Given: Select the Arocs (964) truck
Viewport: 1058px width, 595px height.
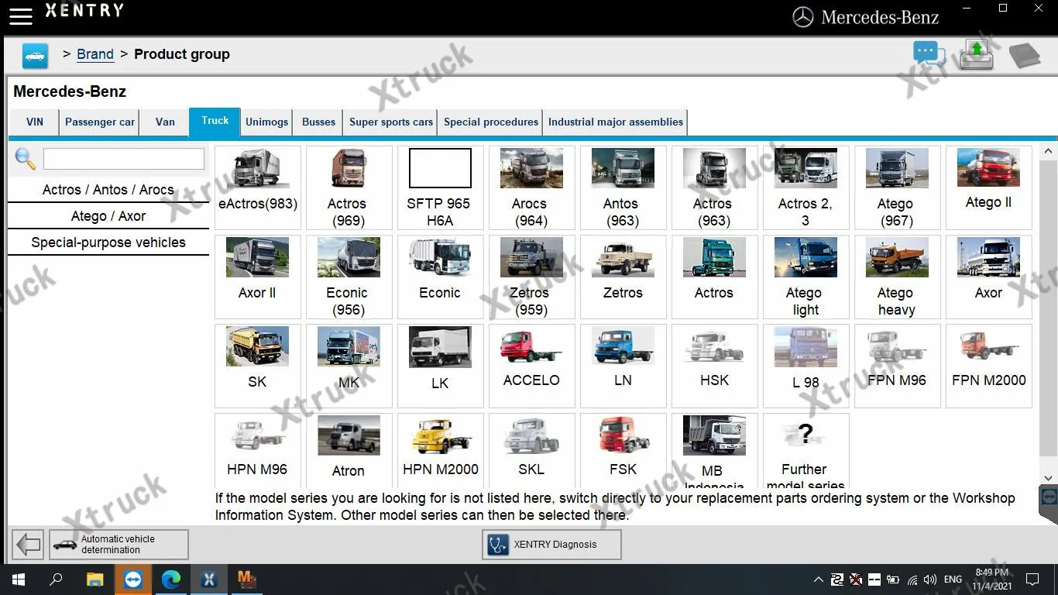Looking at the screenshot, I should 532,187.
